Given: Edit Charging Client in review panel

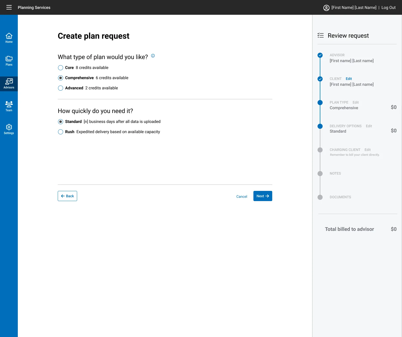Looking at the screenshot, I should coord(368,150).
